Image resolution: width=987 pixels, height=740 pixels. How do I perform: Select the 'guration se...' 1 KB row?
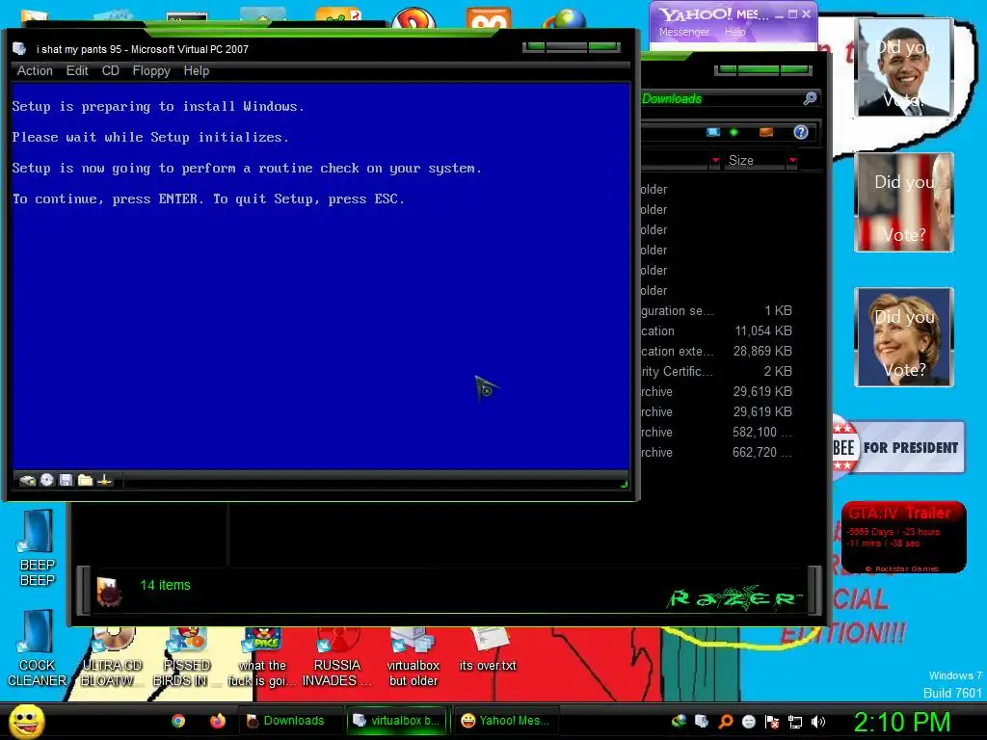[x=717, y=311]
